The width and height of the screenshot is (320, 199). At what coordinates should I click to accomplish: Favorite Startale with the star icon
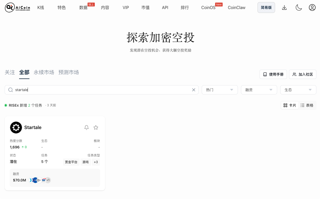(96, 128)
